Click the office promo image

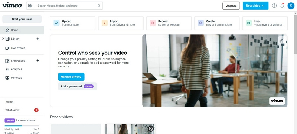click(x=215, y=71)
